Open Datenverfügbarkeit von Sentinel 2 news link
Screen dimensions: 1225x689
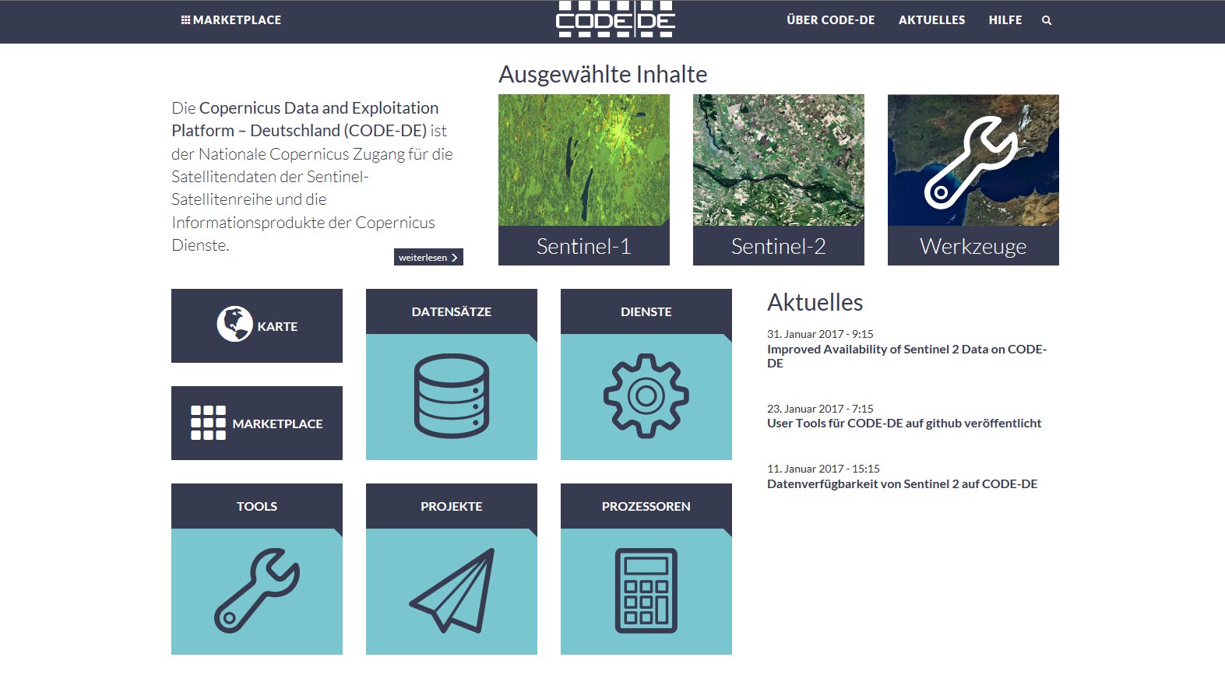[x=902, y=484]
